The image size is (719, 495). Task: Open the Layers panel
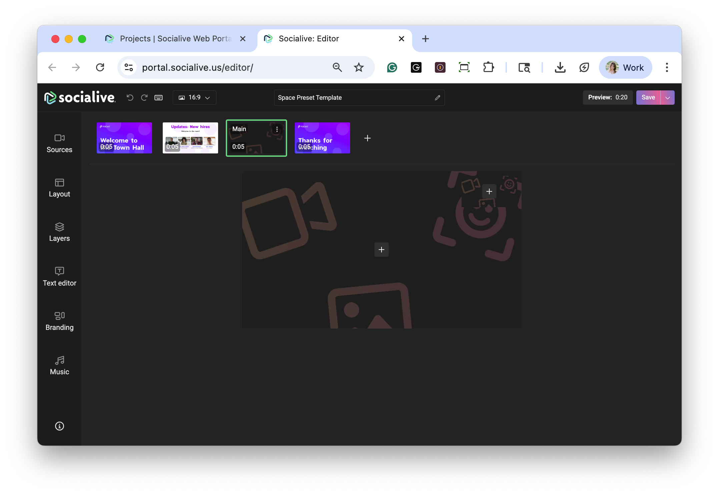tap(59, 232)
